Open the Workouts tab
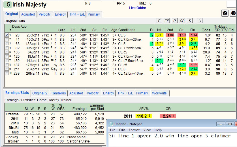This screenshot has width=237, height=147. click(159, 93)
